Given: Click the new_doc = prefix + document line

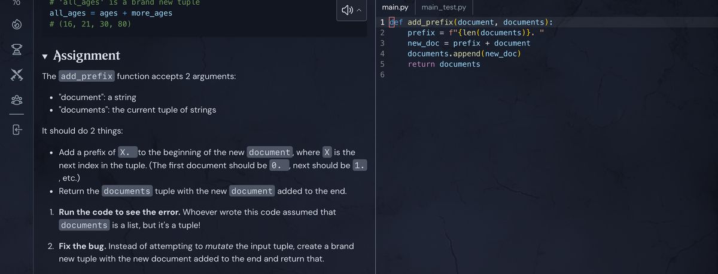Looking at the screenshot, I should 468,43.
